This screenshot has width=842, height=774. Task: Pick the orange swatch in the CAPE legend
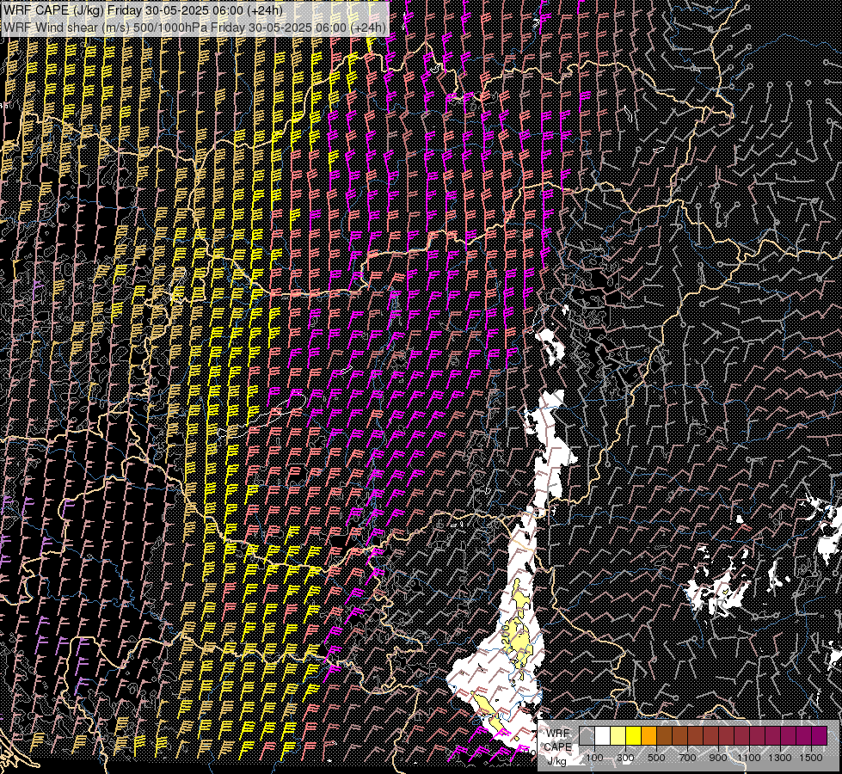(648, 736)
